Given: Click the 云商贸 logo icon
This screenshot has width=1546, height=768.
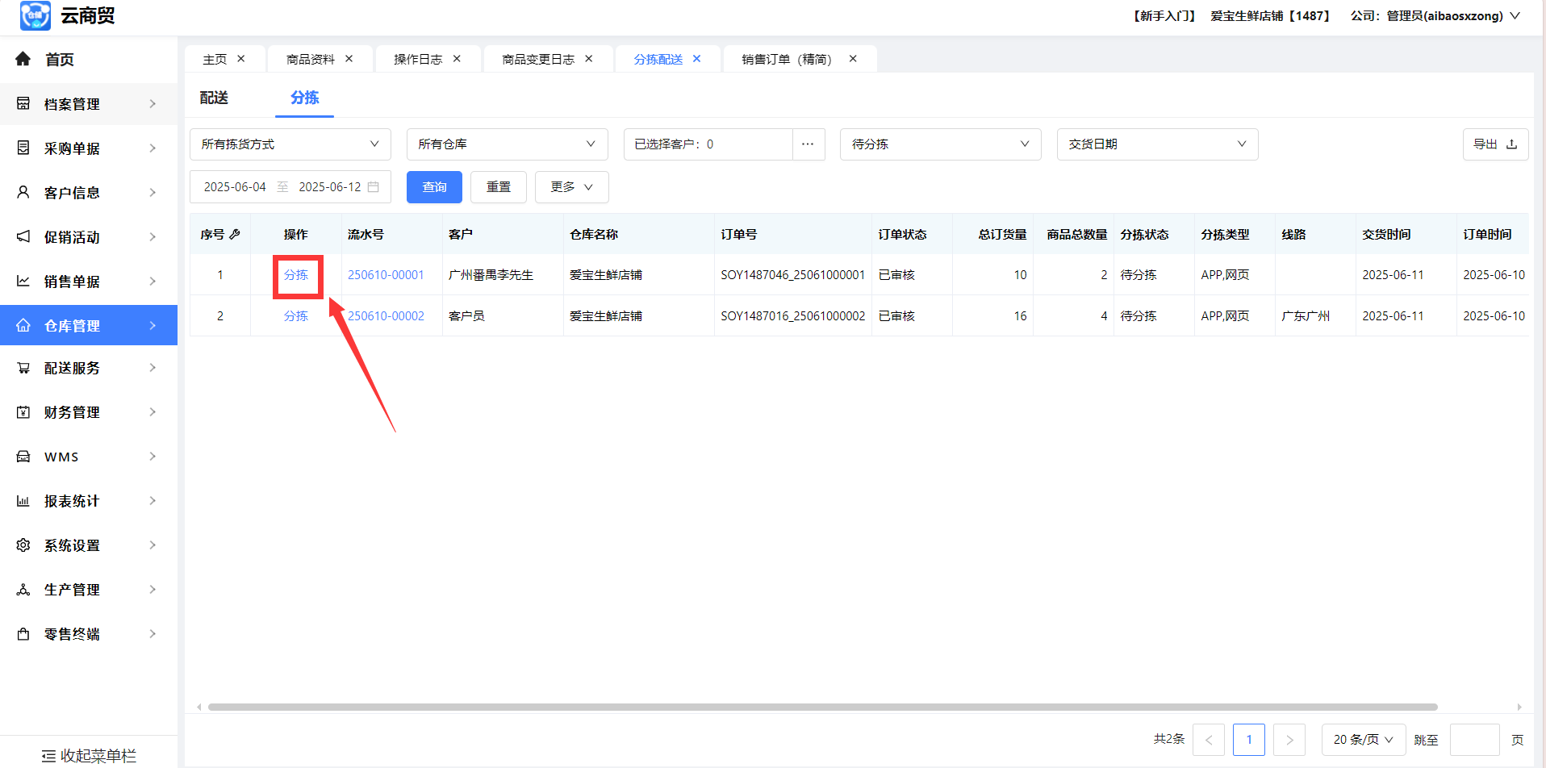Looking at the screenshot, I should [x=36, y=16].
